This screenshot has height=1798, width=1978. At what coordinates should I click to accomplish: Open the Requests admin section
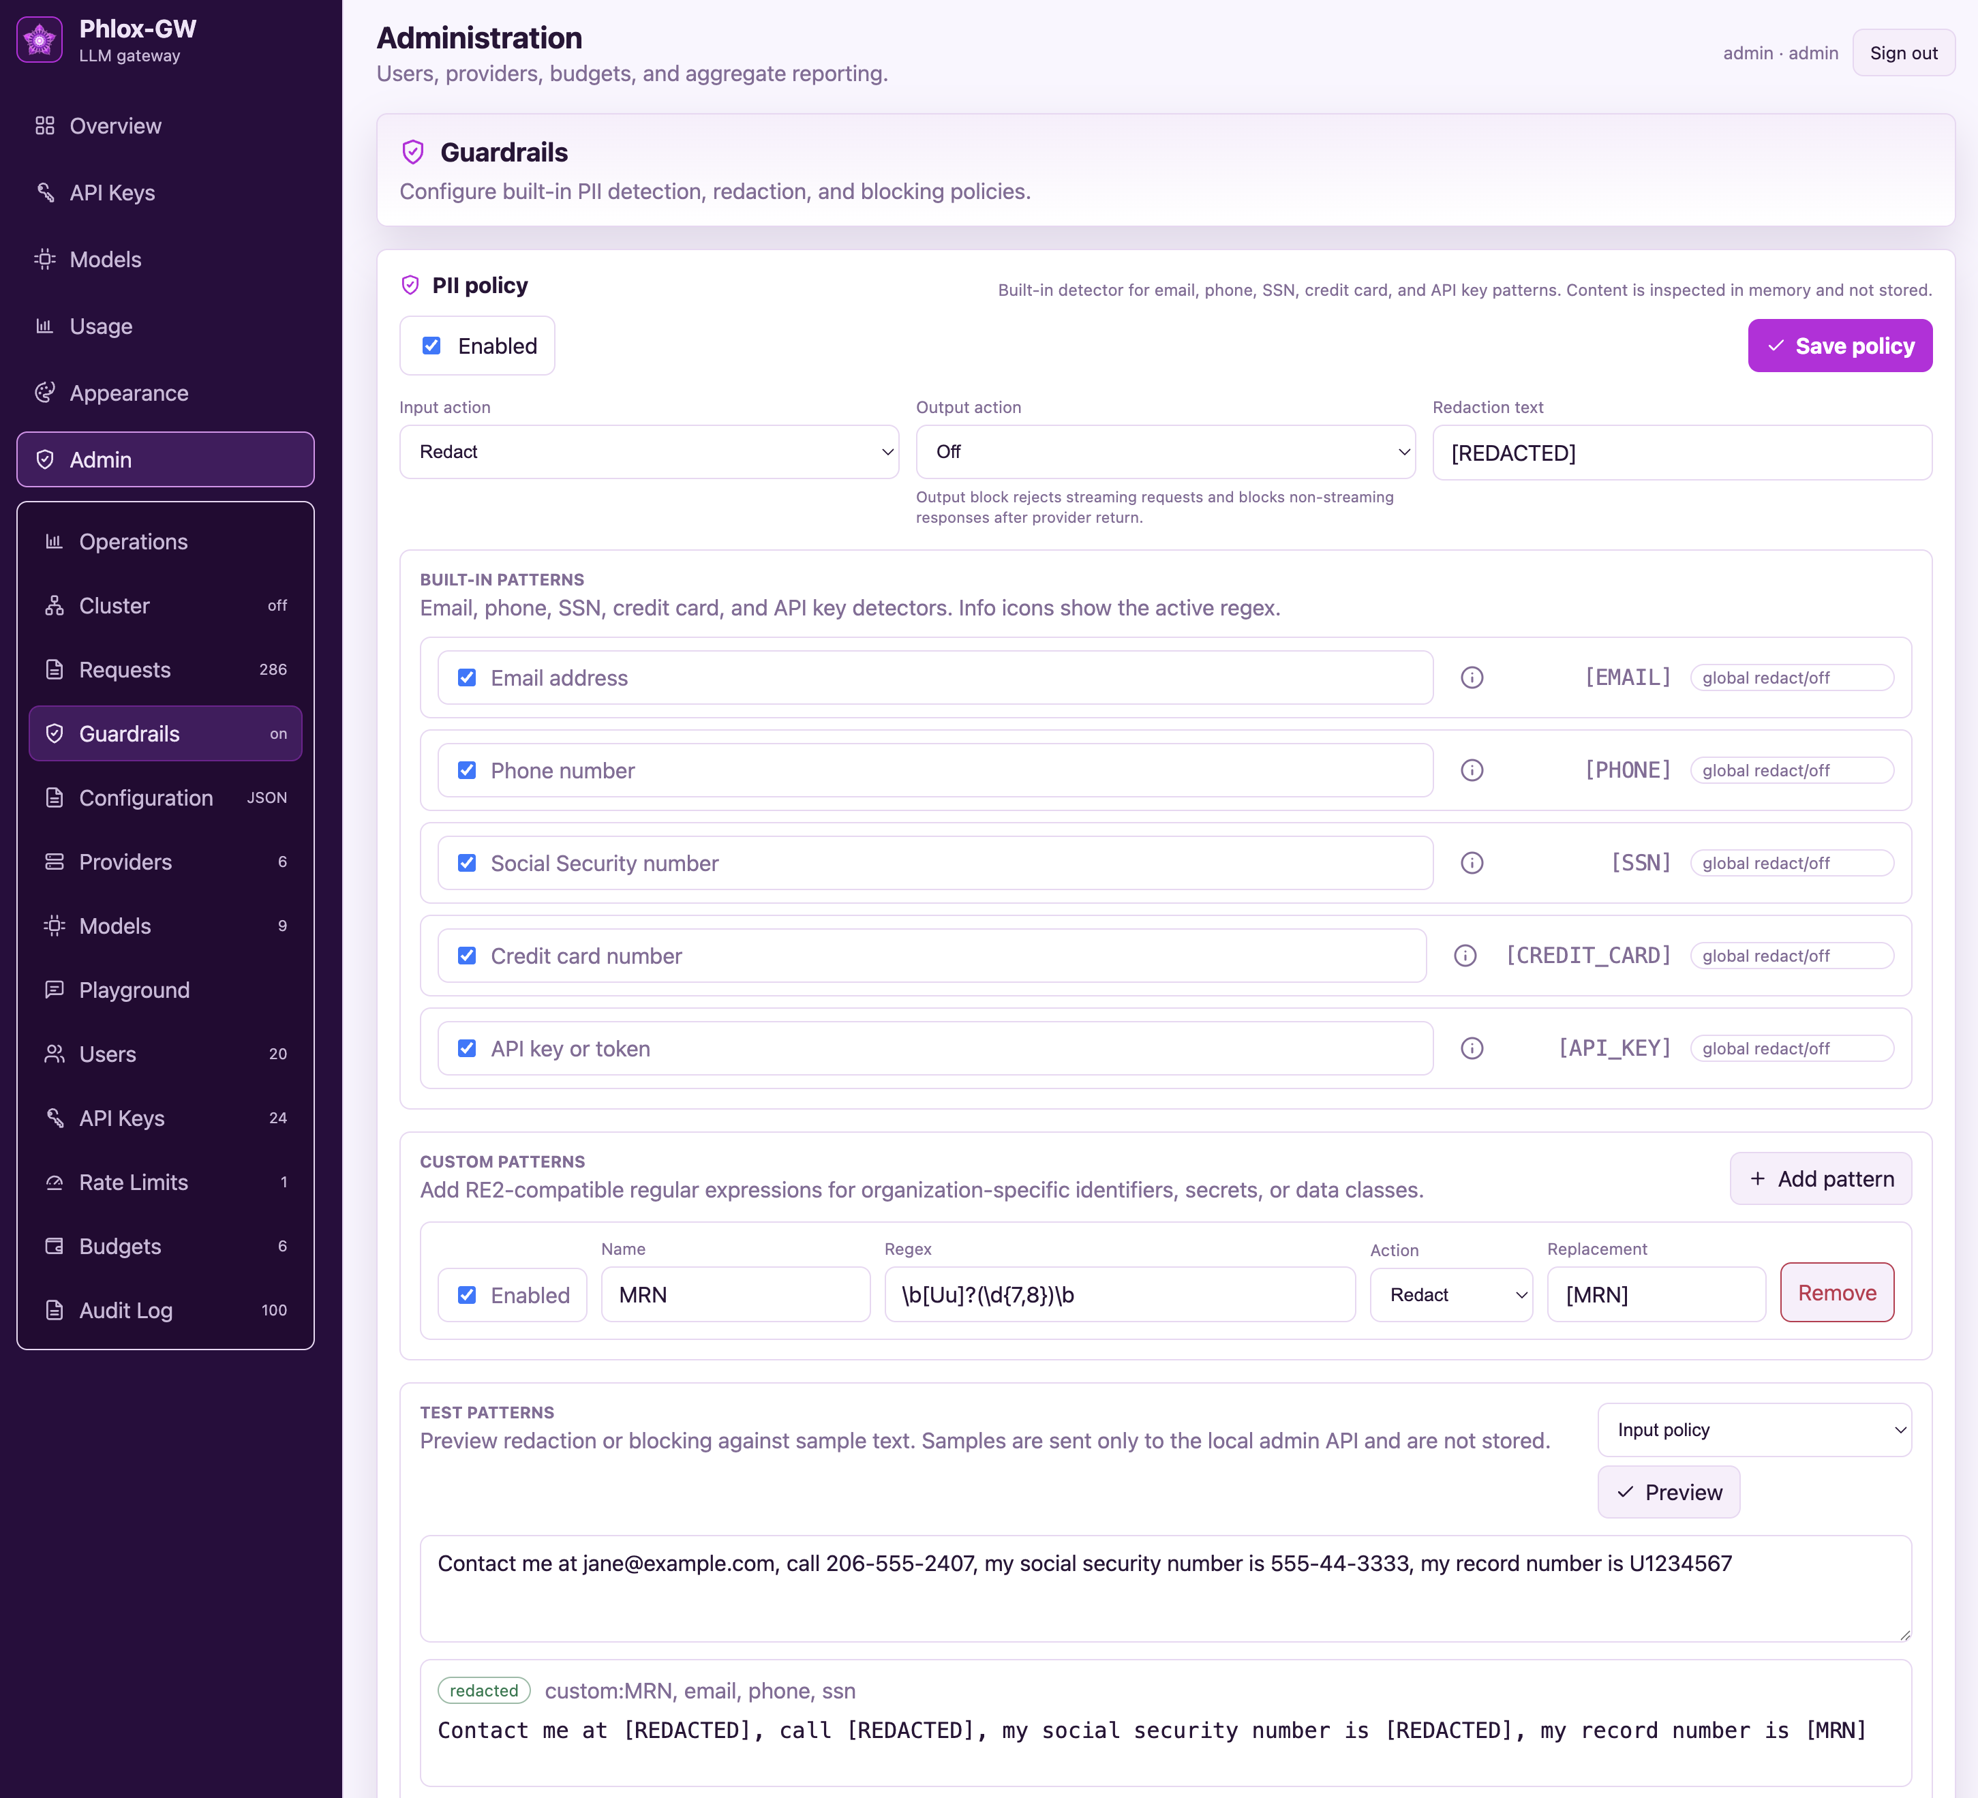[x=165, y=669]
